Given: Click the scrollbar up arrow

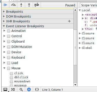Looking at the screenshot, I should tap(75, 10).
